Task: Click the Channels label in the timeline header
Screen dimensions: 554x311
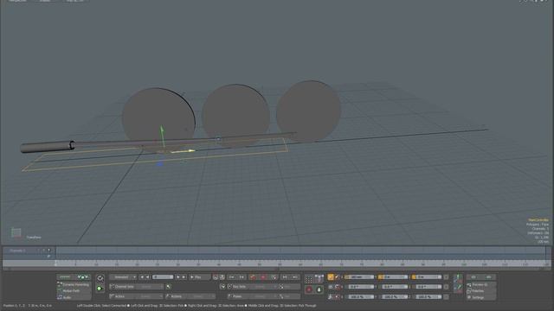Action: pos(17,251)
